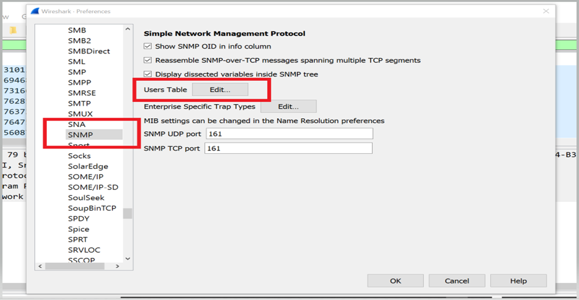Select SMBDirect protocol entry

tap(88, 51)
